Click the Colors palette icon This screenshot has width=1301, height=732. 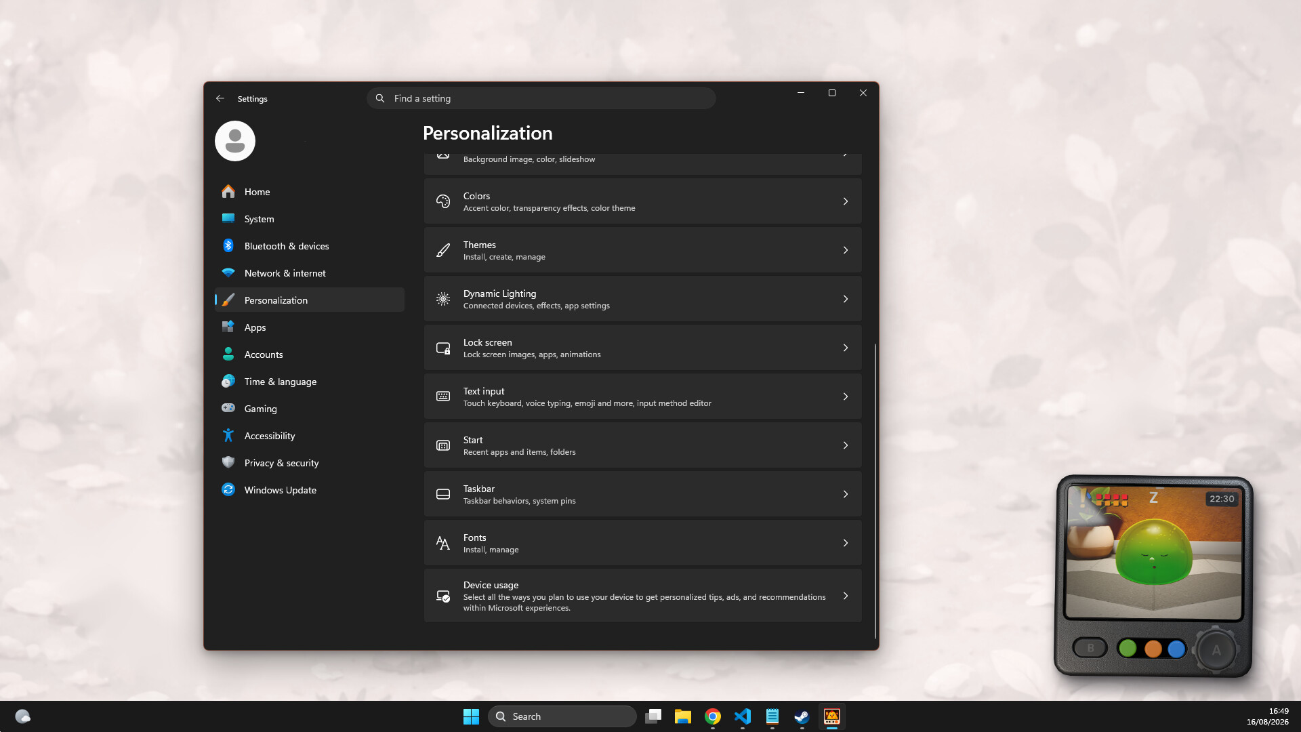443,201
